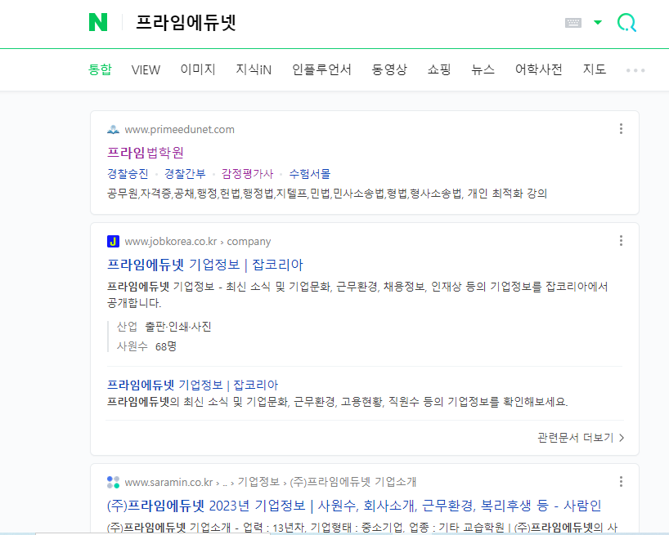
Task: Click the 68명 employee count value
Action: [165, 346]
